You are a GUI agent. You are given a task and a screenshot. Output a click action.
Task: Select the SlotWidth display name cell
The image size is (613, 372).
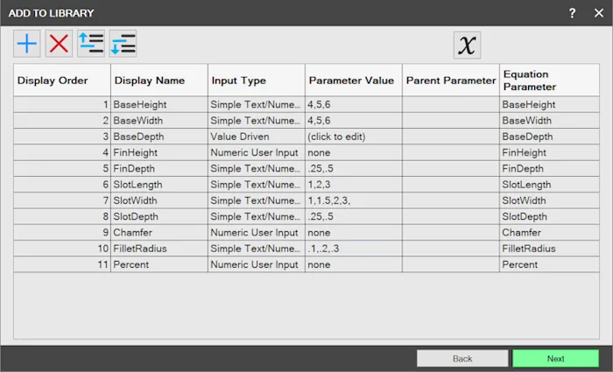[159, 200]
